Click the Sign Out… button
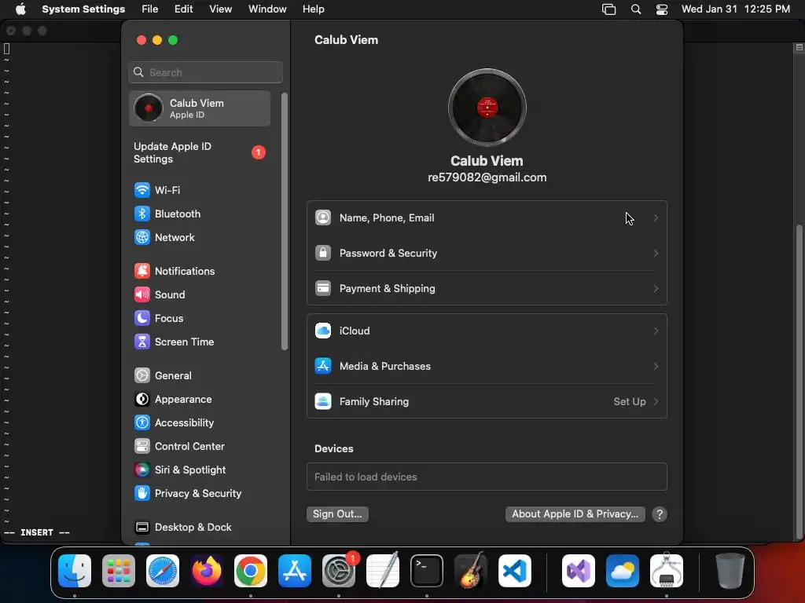The width and height of the screenshot is (805, 603). click(337, 514)
